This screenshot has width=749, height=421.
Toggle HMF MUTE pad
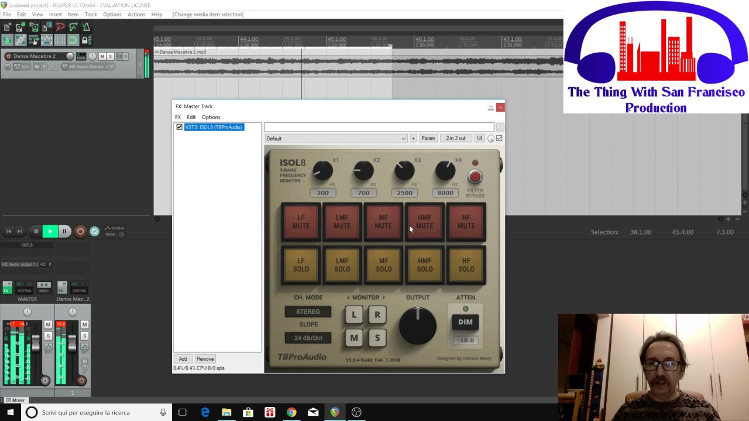pos(425,222)
